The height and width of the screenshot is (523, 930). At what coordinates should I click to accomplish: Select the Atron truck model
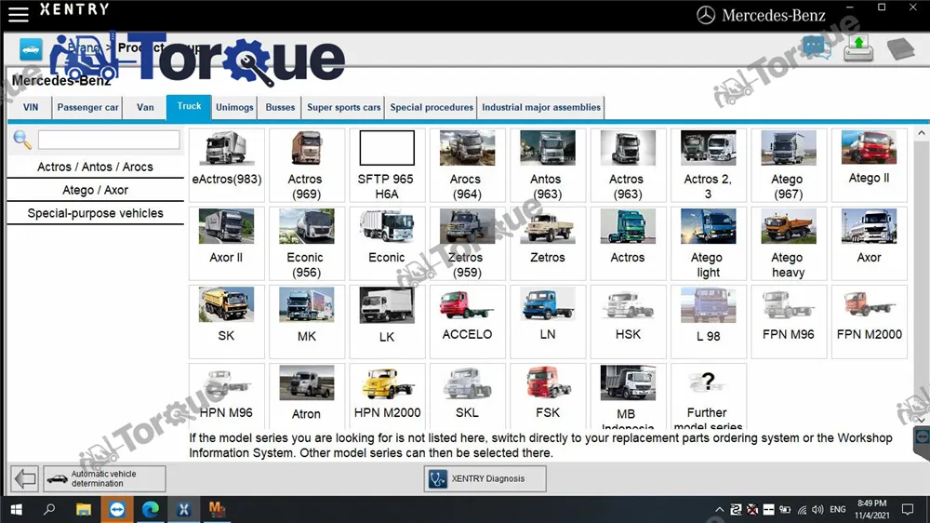(x=307, y=396)
